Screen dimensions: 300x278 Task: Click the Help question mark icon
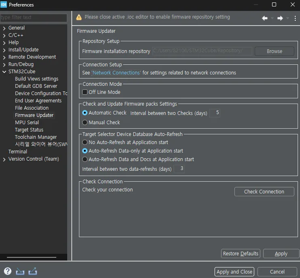pos(7,272)
